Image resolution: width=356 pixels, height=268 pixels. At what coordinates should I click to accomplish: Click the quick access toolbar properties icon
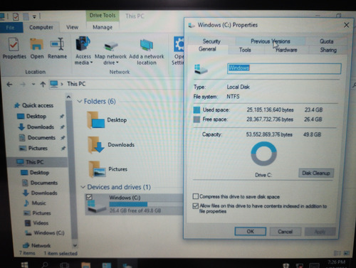16,16
